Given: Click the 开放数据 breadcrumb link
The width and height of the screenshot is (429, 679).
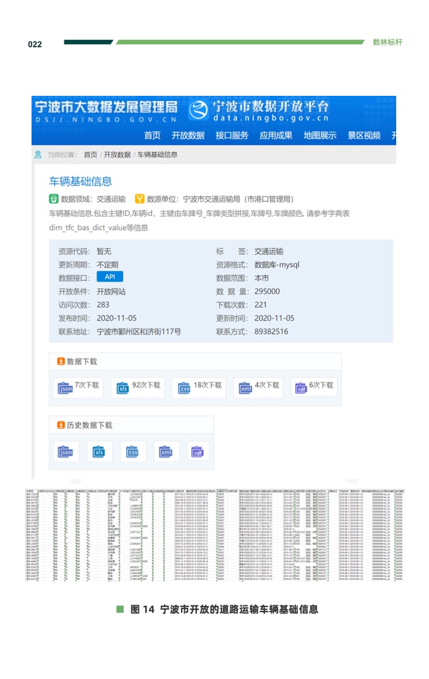Looking at the screenshot, I should pos(117,154).
